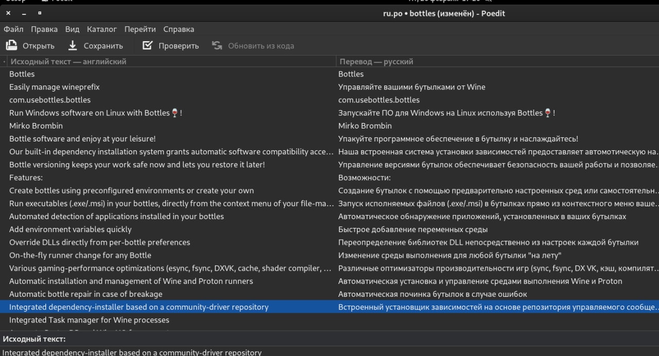Sort by Перевод — русский column header
The image size is (659, 356).
click(x=497, y=61)
